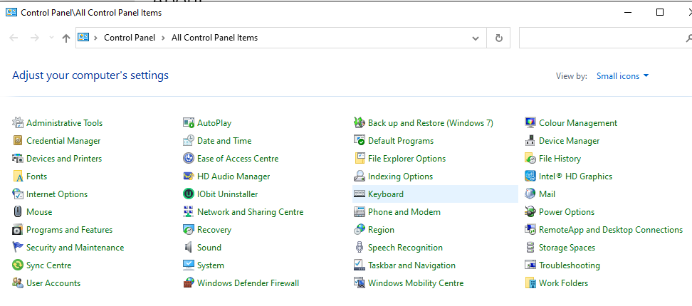The width and height of the screenshot is (692, 306).
Task: Open the Work Folders link
Action: (x=564, y=283)
